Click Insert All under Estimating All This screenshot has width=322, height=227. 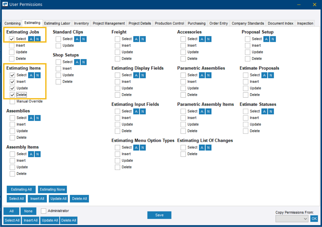(37, 199)
